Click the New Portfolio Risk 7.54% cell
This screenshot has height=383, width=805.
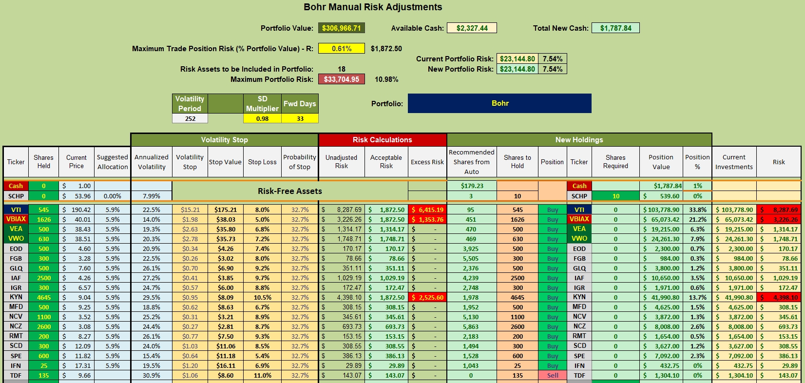click(553, 69)
